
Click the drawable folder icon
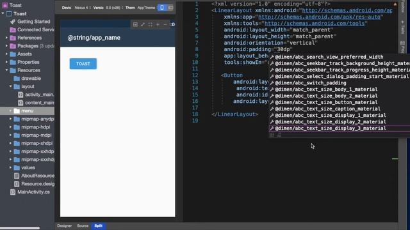[17, 78]
